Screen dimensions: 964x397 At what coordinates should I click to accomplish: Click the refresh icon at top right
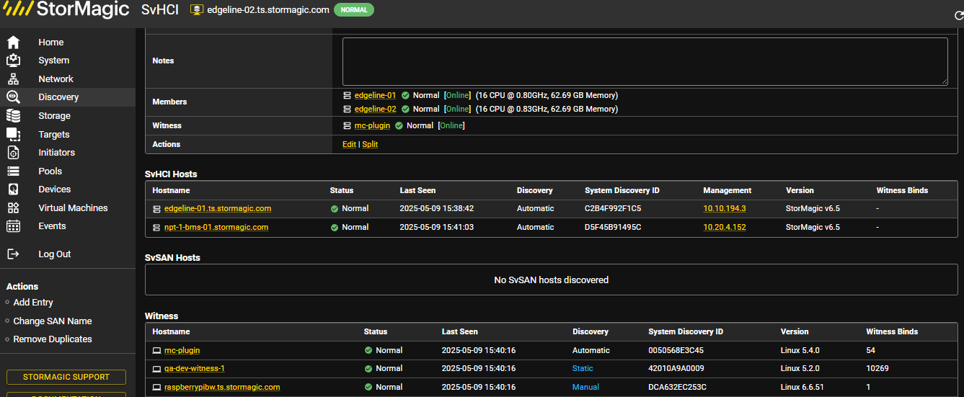click(x=958, y=16)
